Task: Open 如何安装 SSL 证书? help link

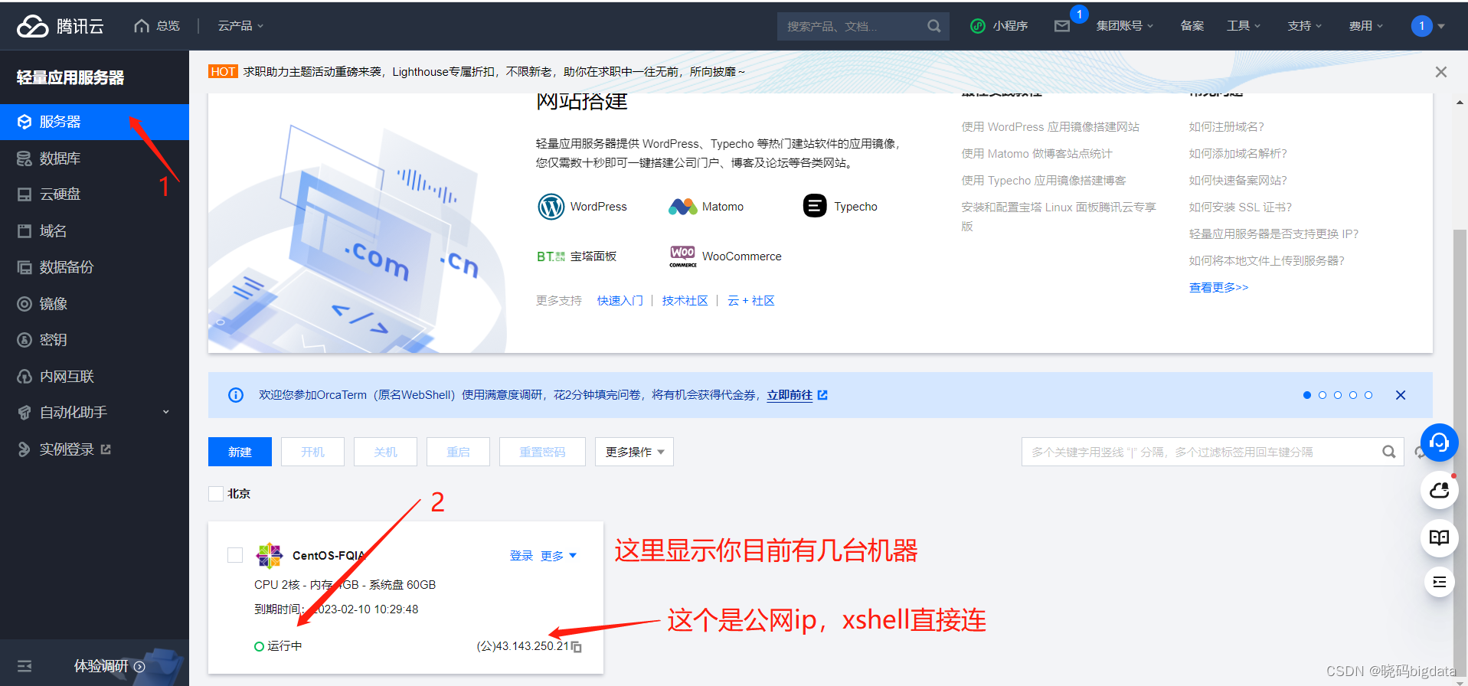Action: [x=1240, y=207]
